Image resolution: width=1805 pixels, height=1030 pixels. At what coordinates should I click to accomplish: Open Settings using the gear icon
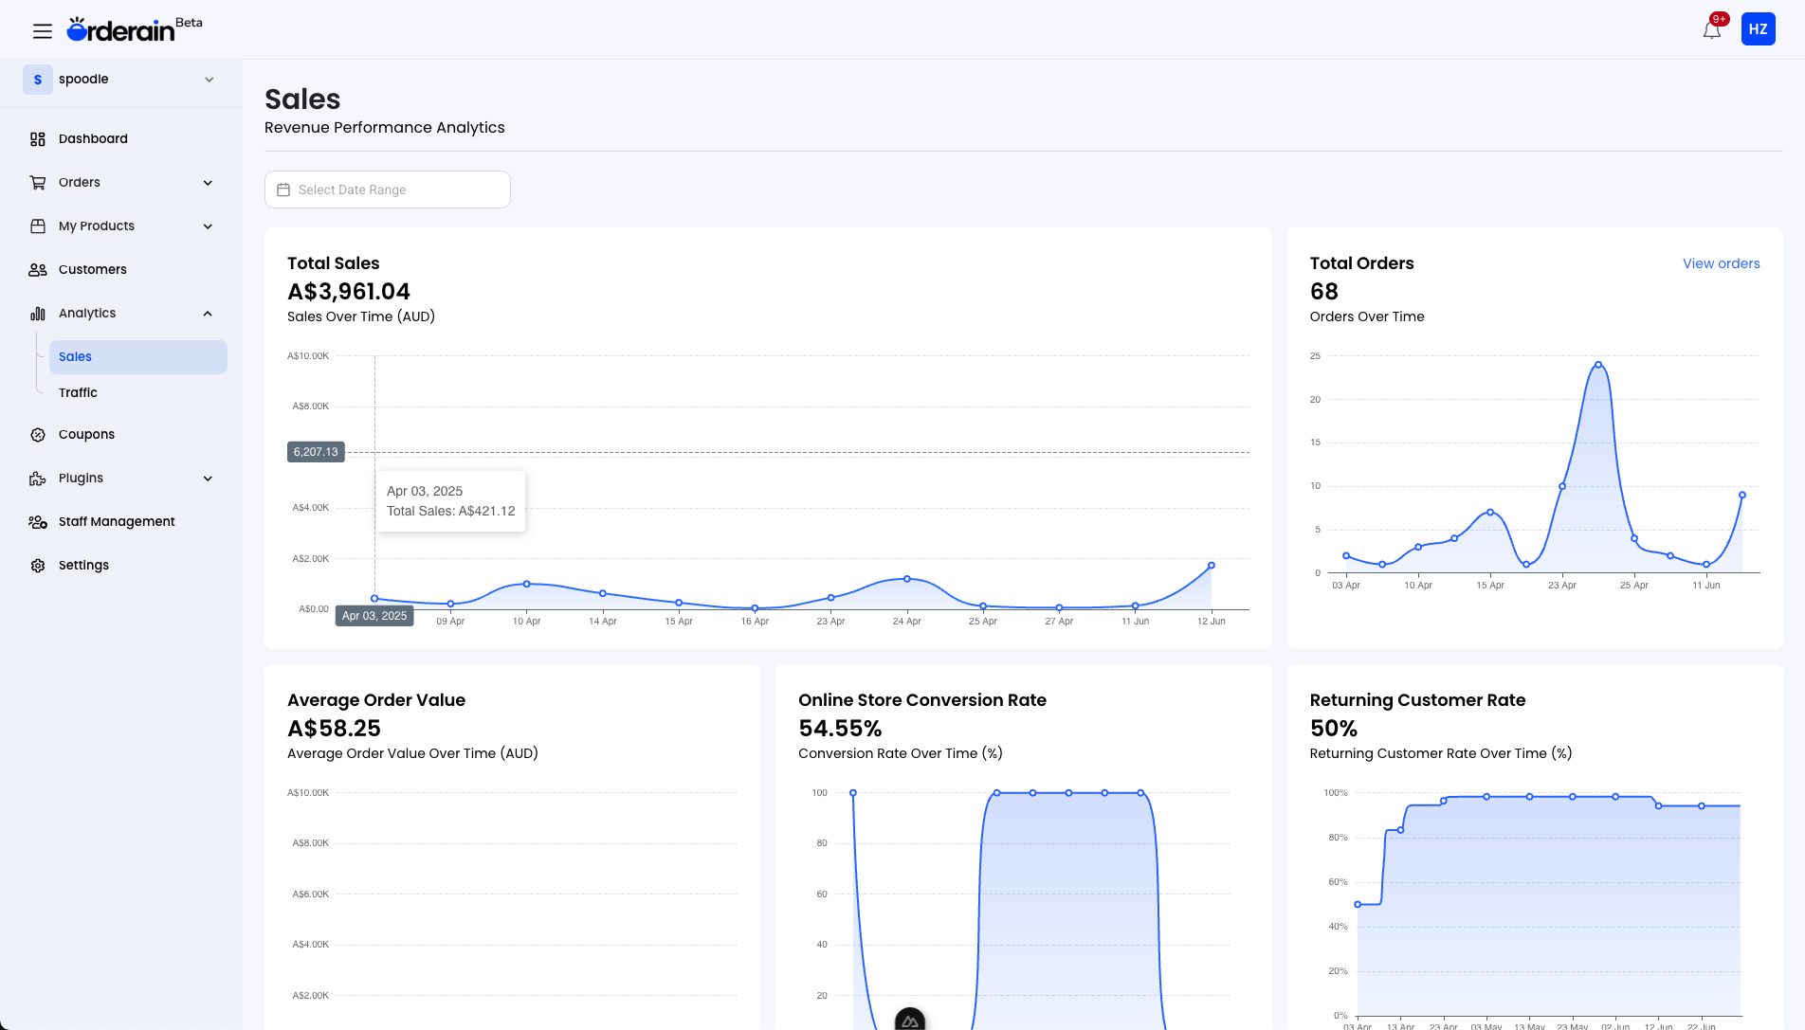pyautogui.click(x=38, y=565)
